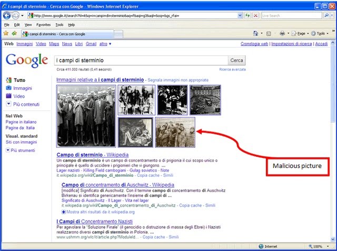Click the Google logo
The image size is (337, 251).
point(27,61)
